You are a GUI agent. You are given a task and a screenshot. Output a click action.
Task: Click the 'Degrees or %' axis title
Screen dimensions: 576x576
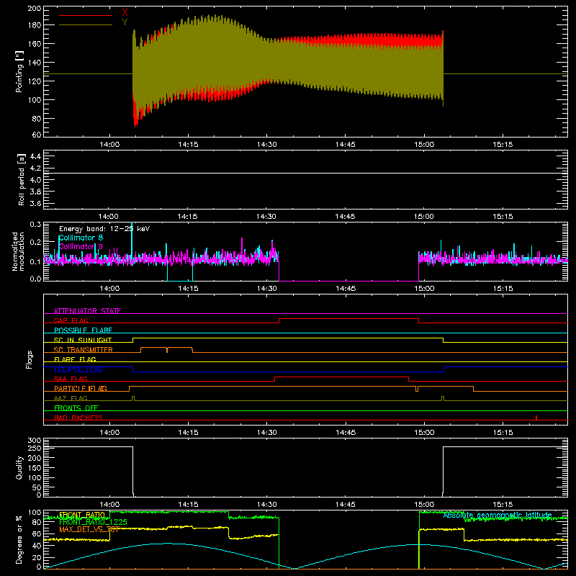(19, 539)
